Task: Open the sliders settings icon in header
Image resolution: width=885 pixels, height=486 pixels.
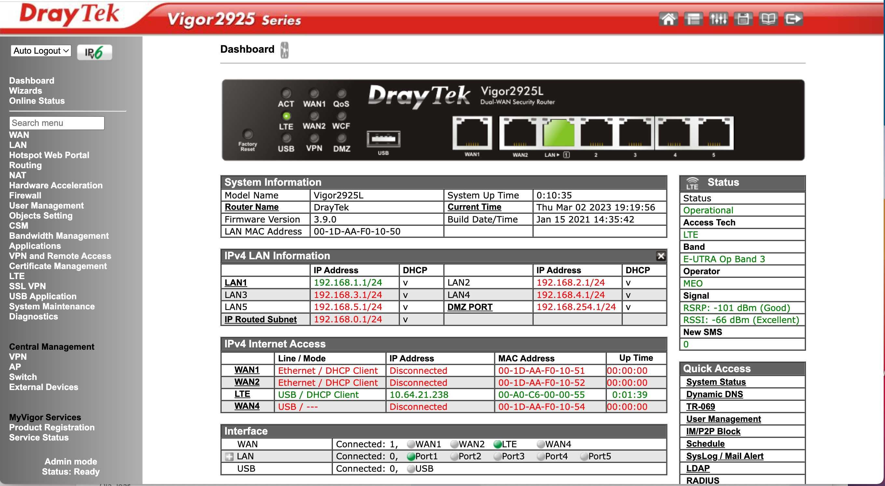Action: 718,19
